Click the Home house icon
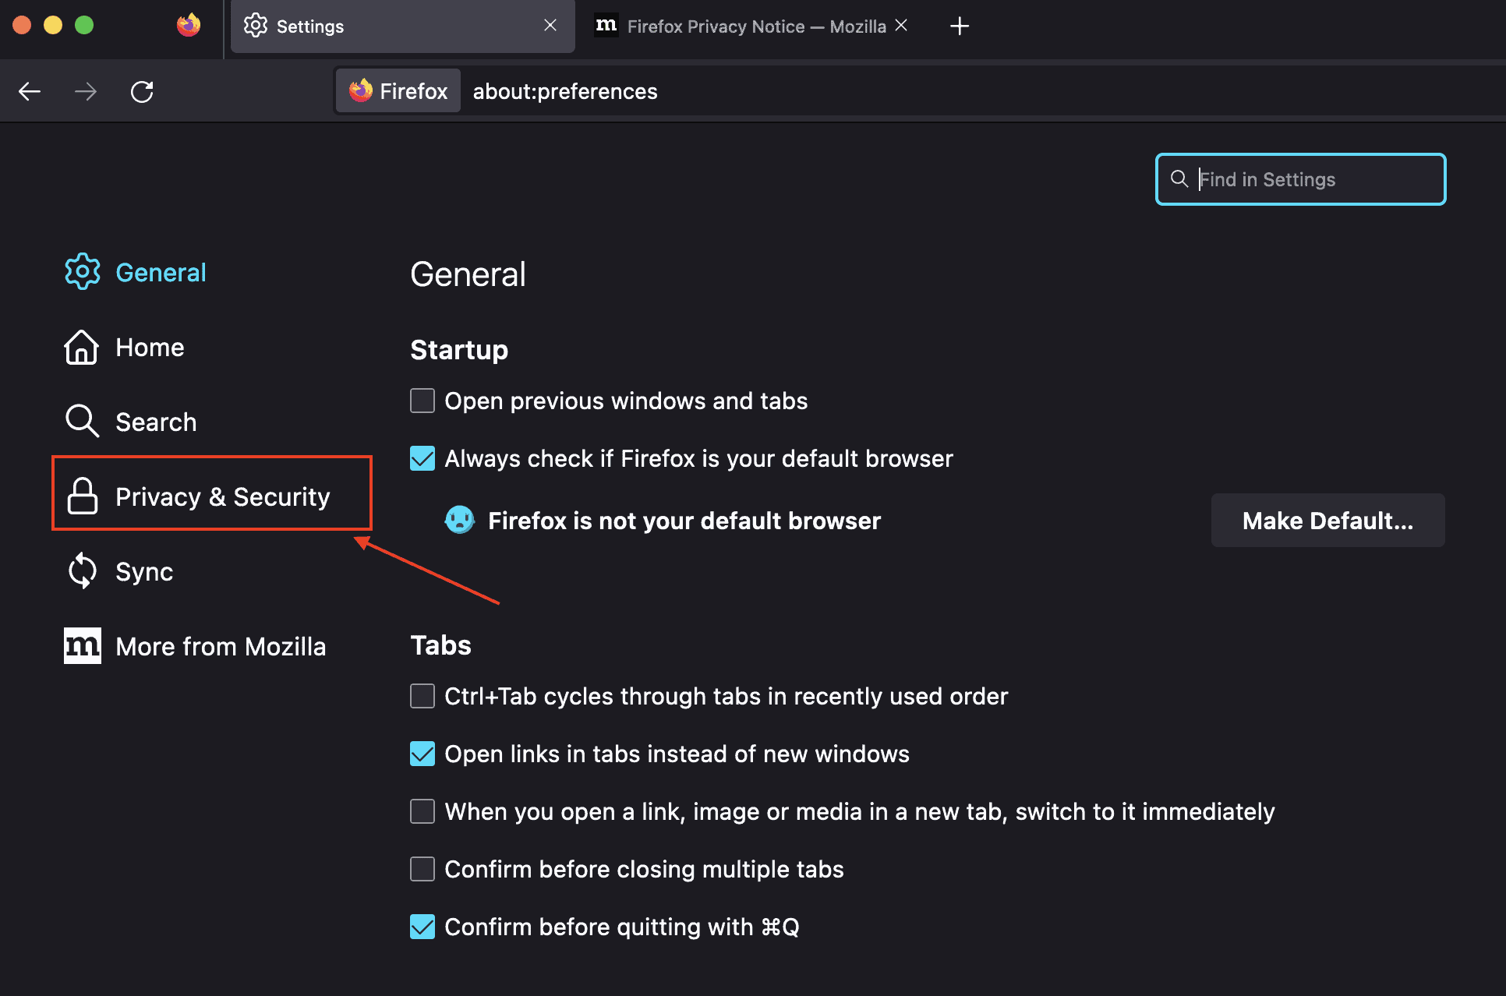The image size is (1506, 996). tap(81, 348)
